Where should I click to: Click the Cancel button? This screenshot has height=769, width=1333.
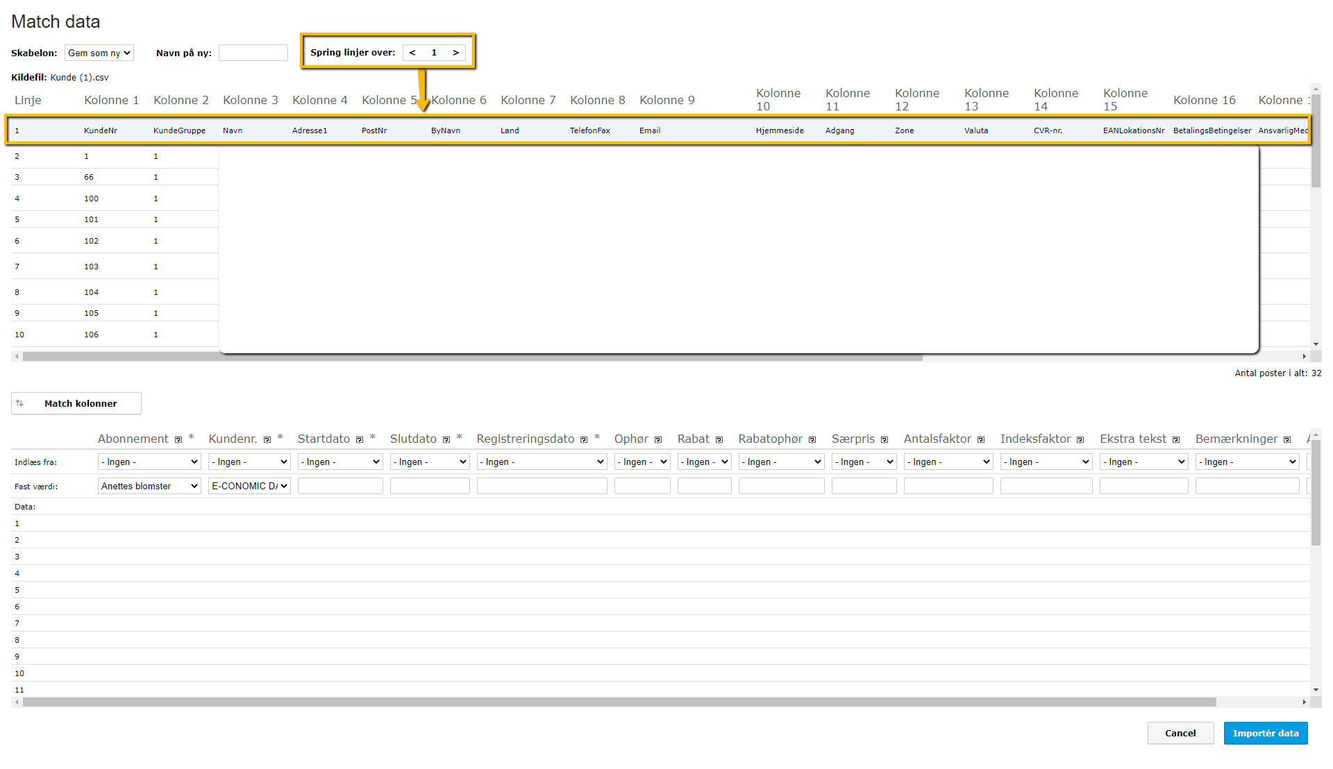coord(1180,734)
